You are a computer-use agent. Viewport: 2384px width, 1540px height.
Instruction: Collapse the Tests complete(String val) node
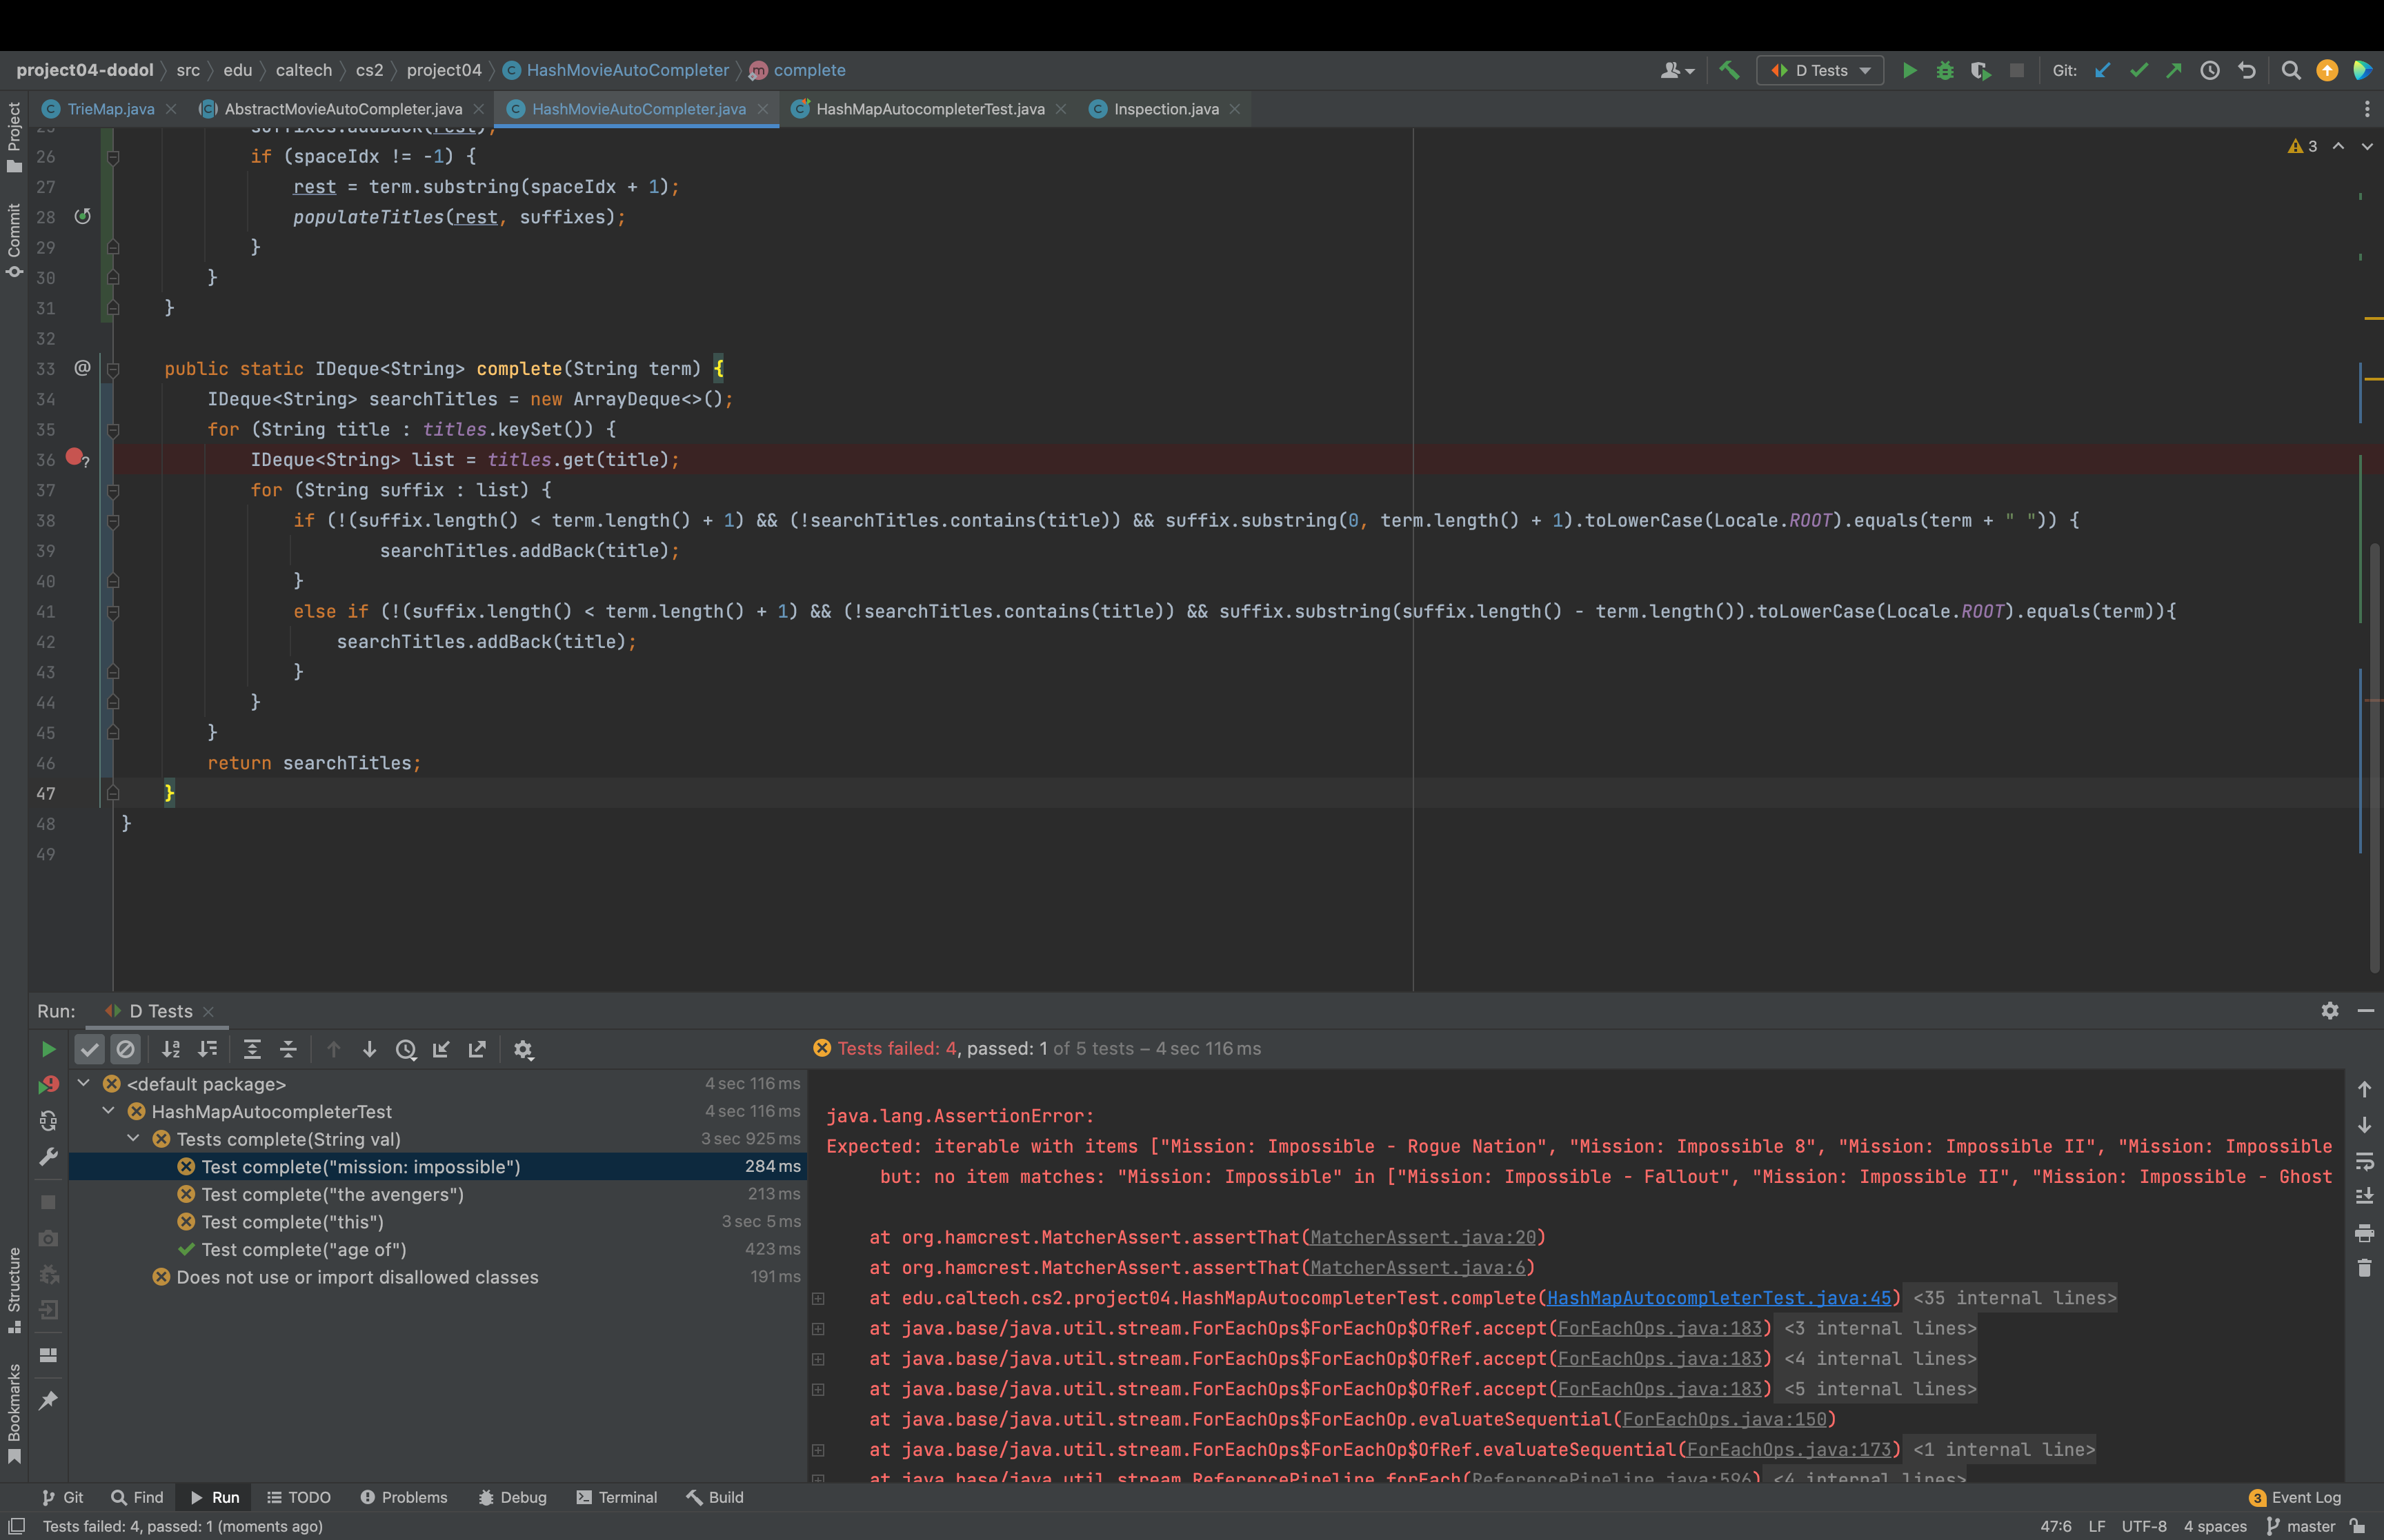click(134, 1139)
